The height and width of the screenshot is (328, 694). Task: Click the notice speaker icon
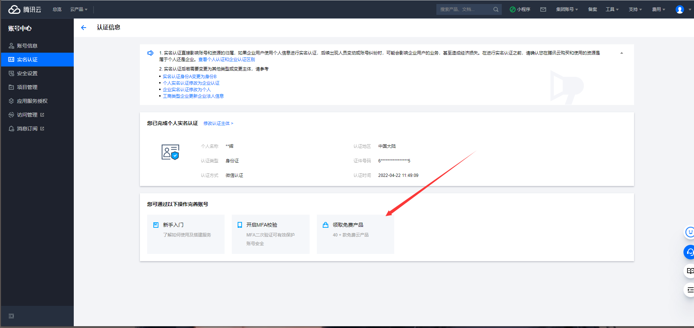150,53
